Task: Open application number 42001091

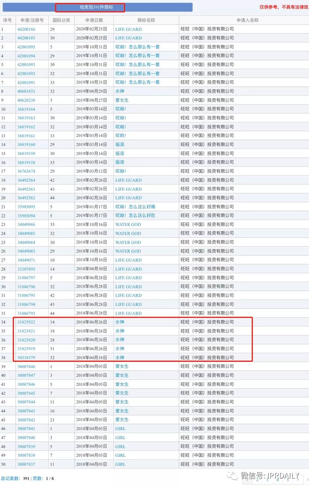Action: (x=26, y=82)
